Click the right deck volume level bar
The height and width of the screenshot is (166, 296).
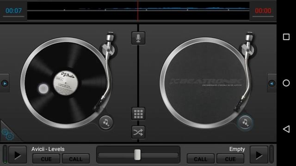(271, 154)
